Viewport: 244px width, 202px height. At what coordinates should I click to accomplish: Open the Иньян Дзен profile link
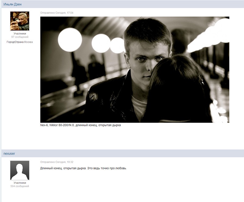[13, 4]
